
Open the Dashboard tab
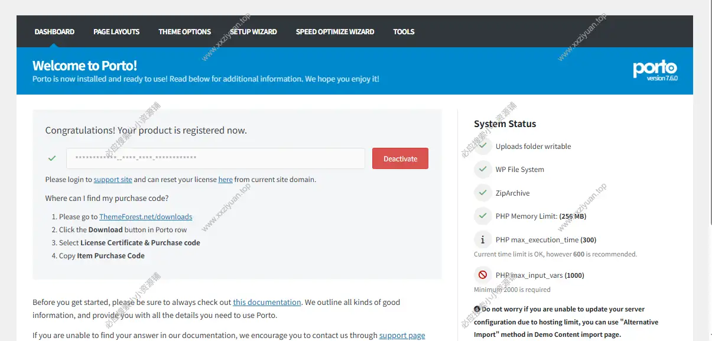(x=54, y=32)
